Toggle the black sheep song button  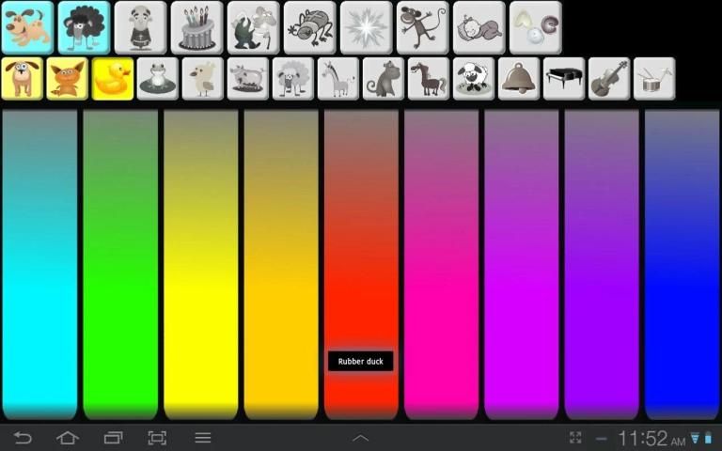[84, 27]
